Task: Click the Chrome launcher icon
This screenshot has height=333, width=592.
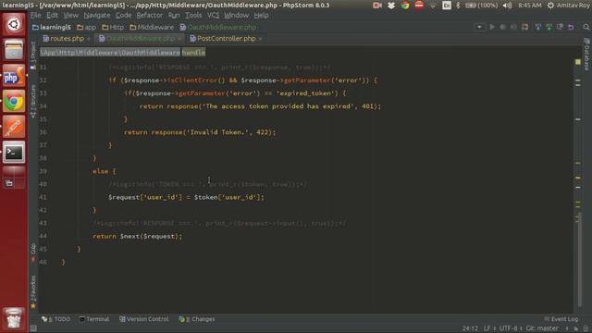Action: pos(14,101)
